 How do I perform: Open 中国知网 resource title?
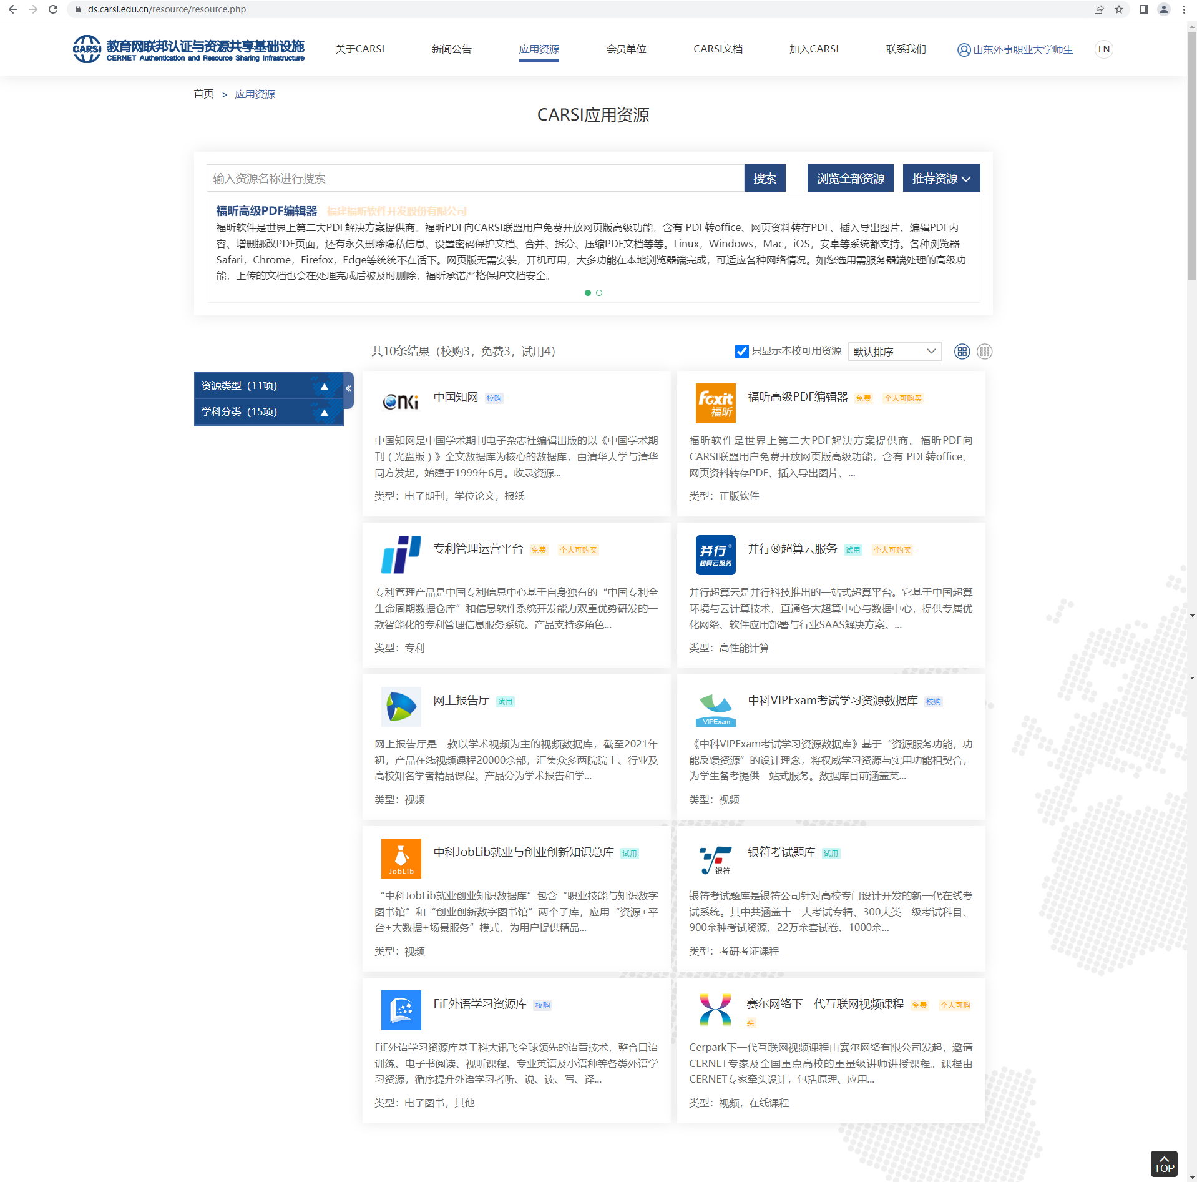click(x=456, y=397)
